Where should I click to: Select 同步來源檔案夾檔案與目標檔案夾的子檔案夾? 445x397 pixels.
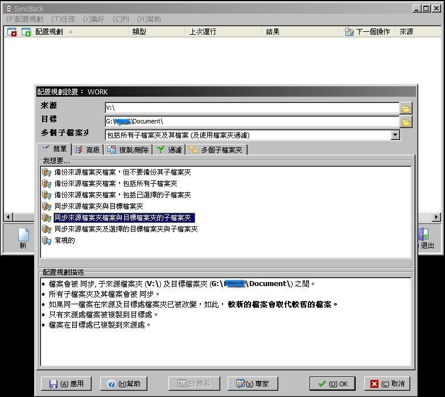[124, 217]
